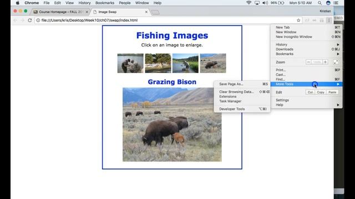Screen dimensions: 355x199
Task: Open the Edit menu in menu bar
Action: [57, 3]
